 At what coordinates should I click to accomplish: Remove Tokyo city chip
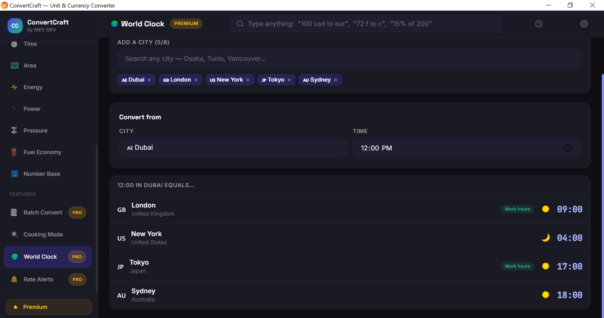coord(289,80)
